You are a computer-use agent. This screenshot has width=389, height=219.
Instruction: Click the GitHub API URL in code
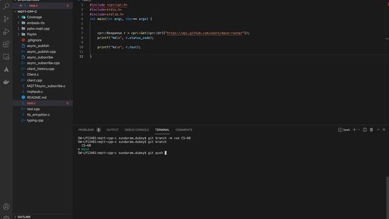pos(205,33)
